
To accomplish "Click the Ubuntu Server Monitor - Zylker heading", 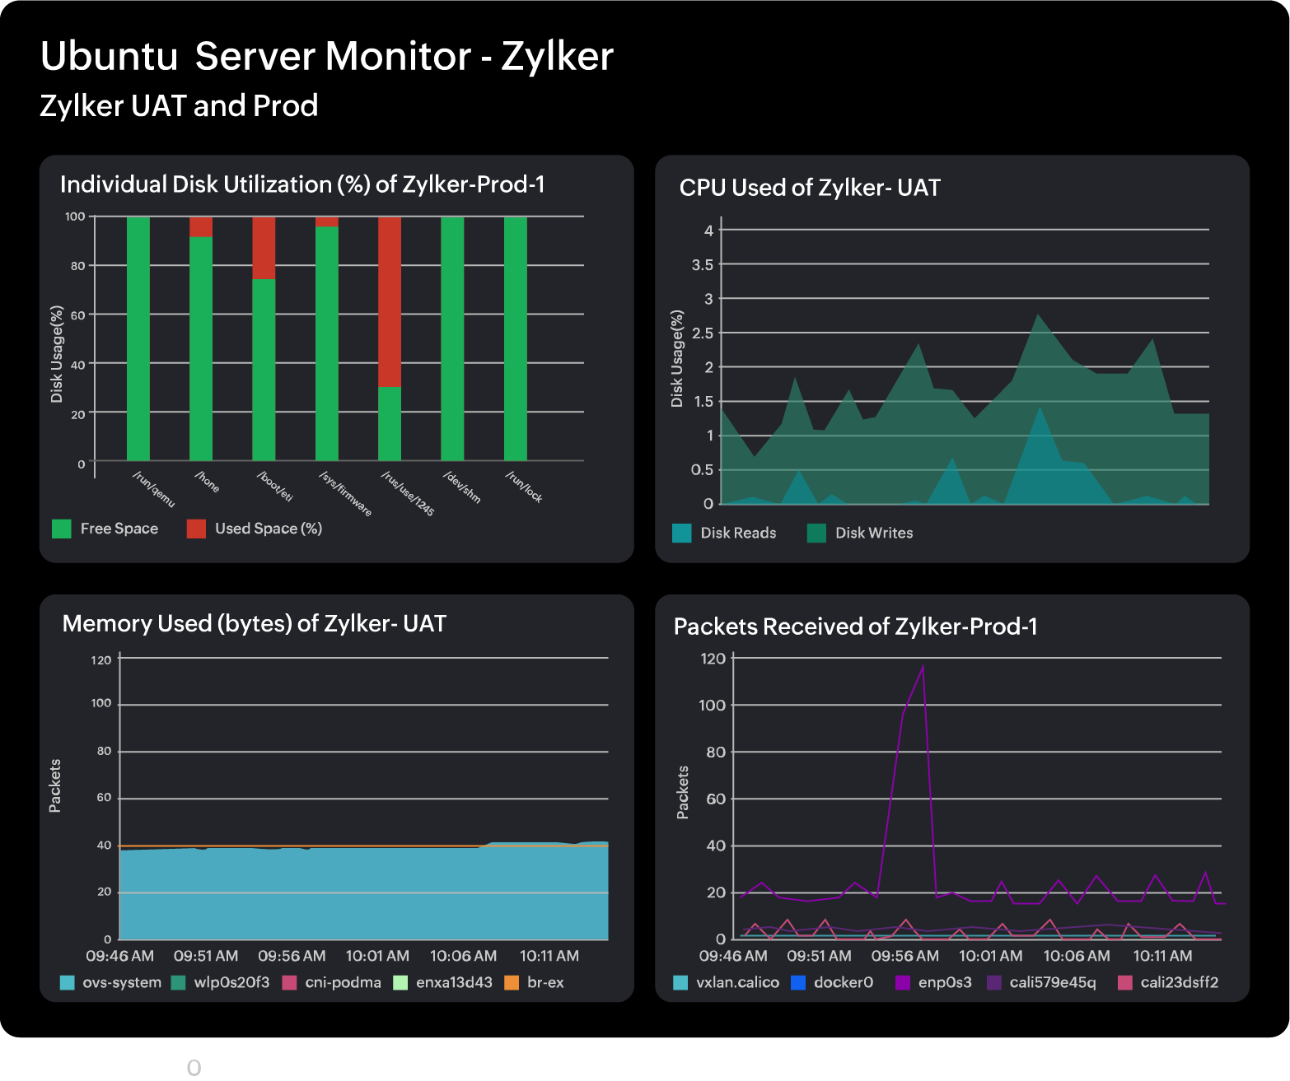I will 327,57.
